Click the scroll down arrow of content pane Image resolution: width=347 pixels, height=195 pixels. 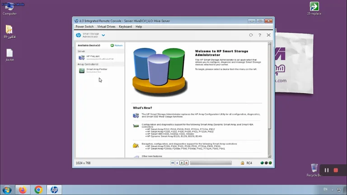tap(269, 156)
